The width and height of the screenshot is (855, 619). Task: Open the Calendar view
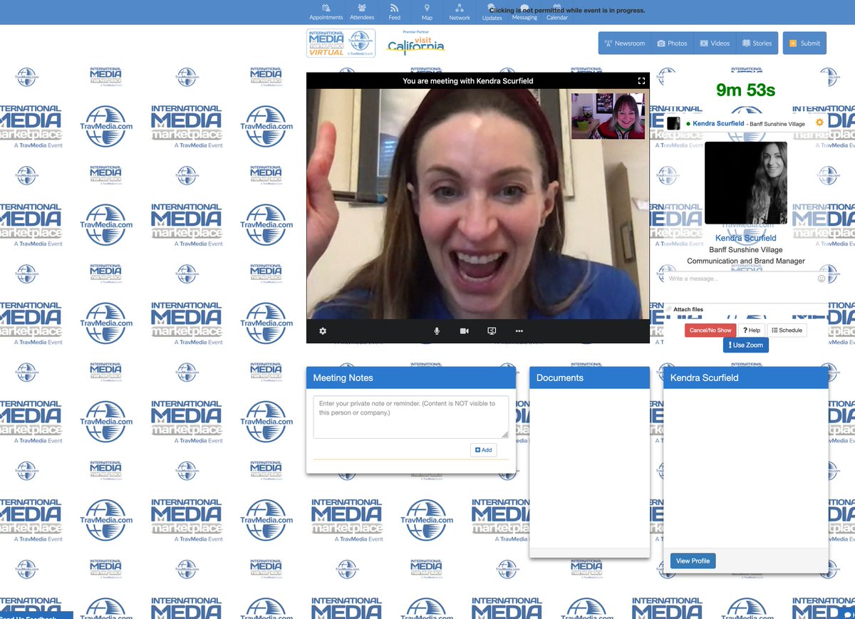[x=557, y=11]
